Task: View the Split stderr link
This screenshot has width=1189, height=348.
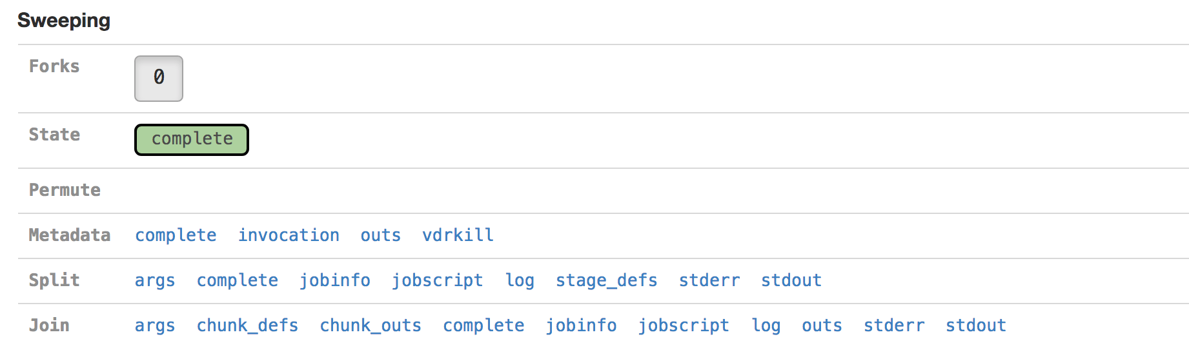Action: pos(709,280)
